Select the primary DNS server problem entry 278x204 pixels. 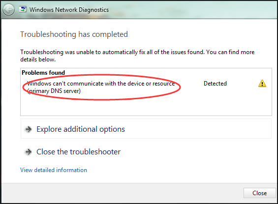(101, 87)
